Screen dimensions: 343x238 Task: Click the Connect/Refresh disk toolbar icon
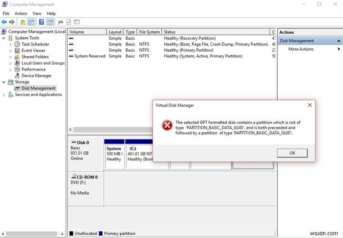point(60,22)
